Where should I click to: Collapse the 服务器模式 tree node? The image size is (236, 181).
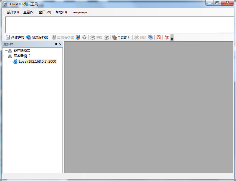(x=5, y=56)
